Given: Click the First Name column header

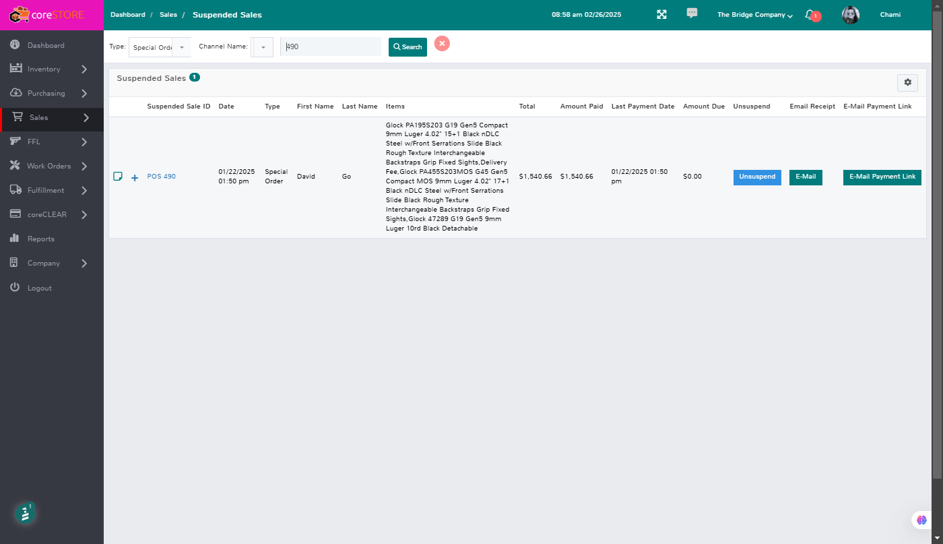Looking at the screenshot, I should [315, 107].
